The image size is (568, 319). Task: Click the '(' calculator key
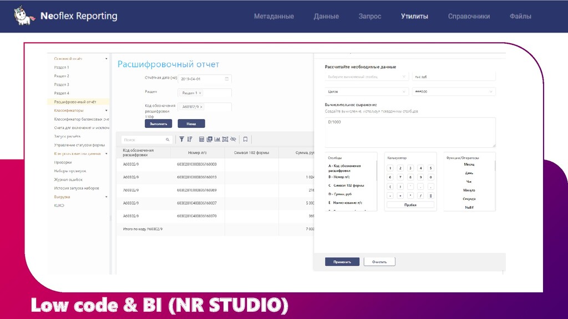[x=390, y=187]
